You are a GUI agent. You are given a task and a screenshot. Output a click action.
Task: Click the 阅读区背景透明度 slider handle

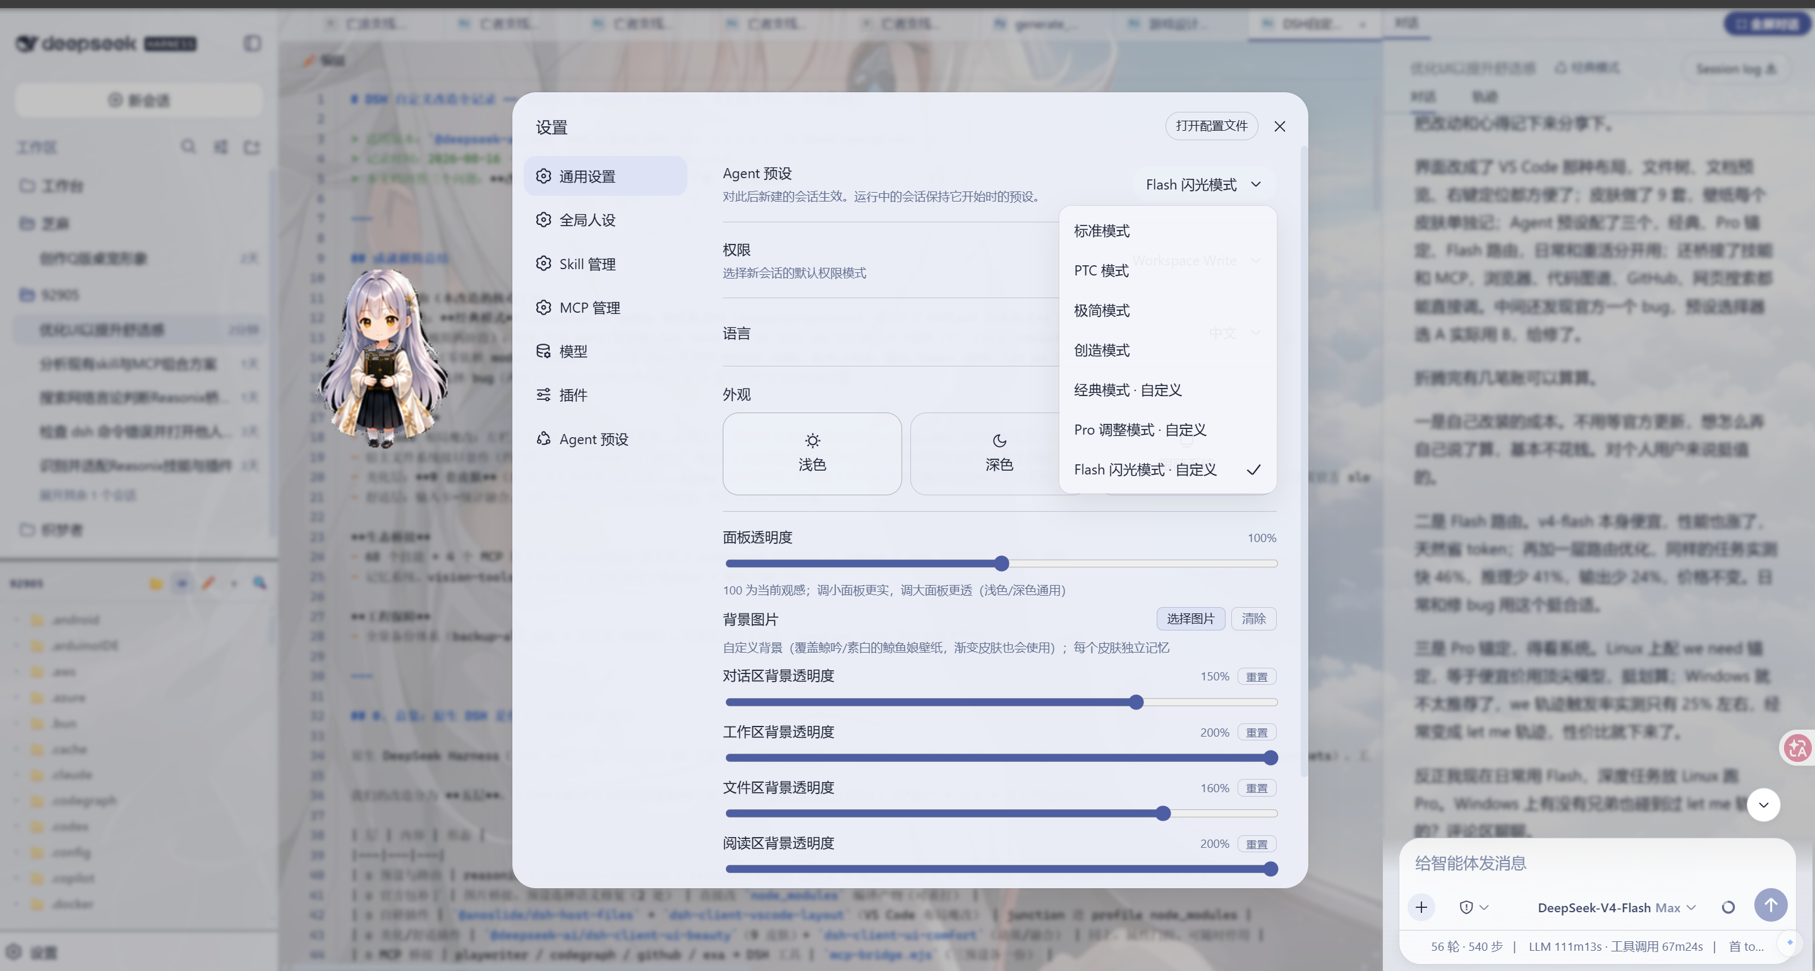point(1270,869)
